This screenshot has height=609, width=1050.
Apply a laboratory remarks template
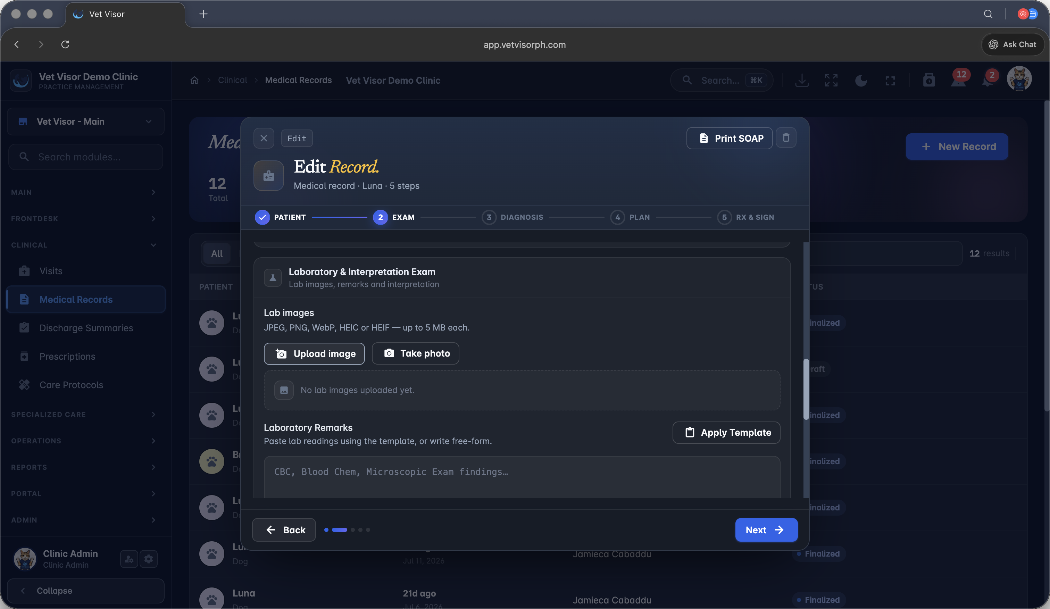coord(726,432)
